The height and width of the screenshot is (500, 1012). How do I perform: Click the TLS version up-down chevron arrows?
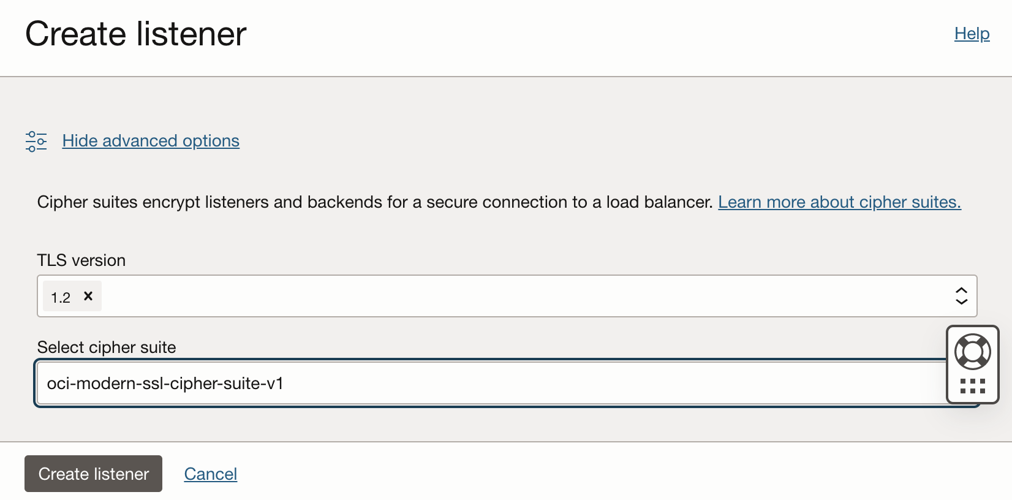coord(961,296)
